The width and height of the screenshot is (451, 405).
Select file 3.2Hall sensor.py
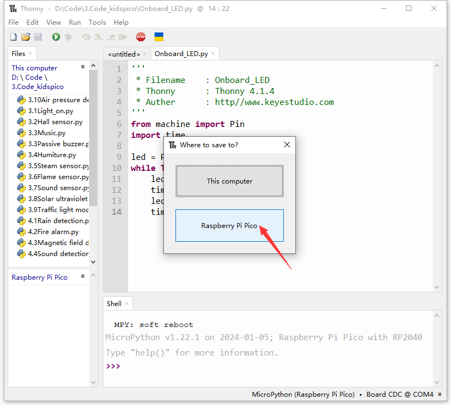pos(55,122)
